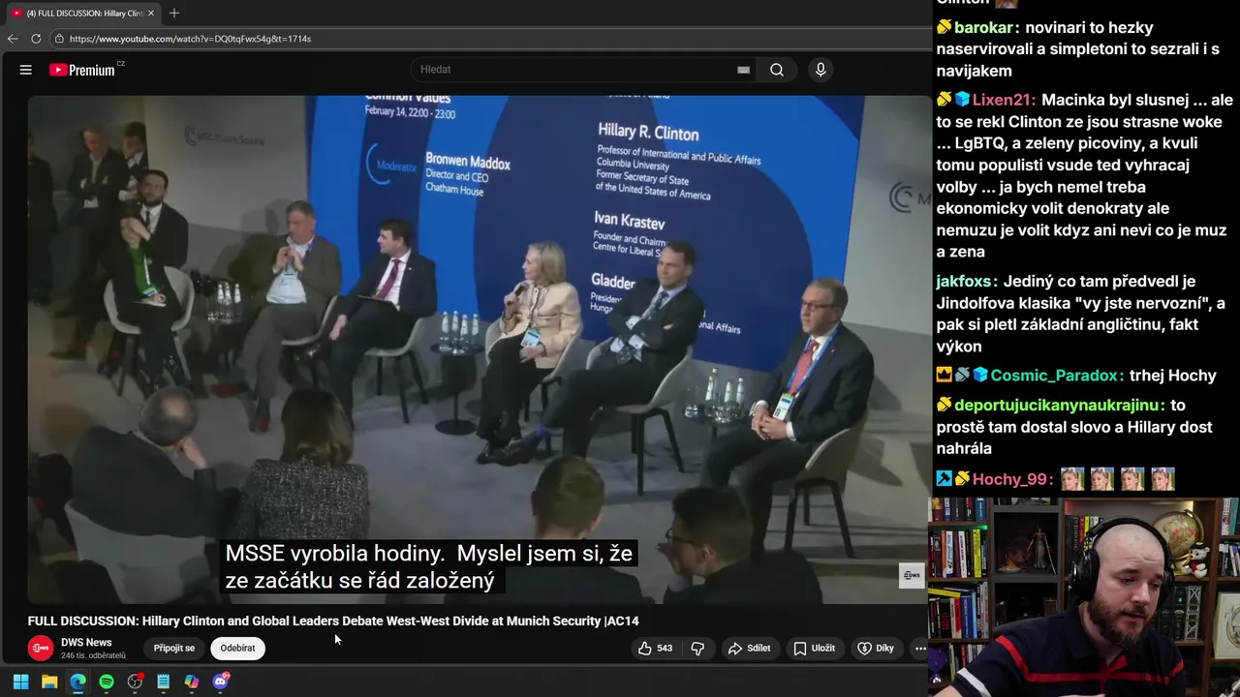The height and width of the screenshot is (697, 1240).
Task: Open Spotify from the taskbar
Action: (107, 682)
